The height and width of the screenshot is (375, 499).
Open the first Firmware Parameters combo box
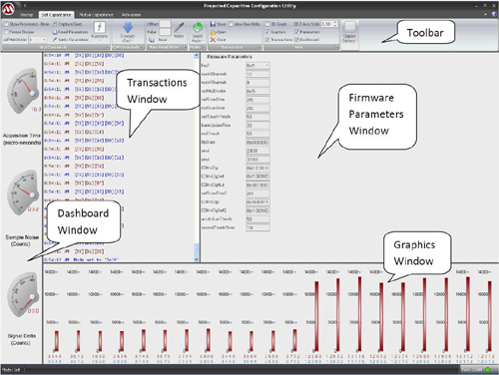click(x=257, y=66)
